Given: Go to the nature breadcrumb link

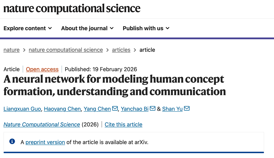Looking at the screenshot, I should 12,50.
